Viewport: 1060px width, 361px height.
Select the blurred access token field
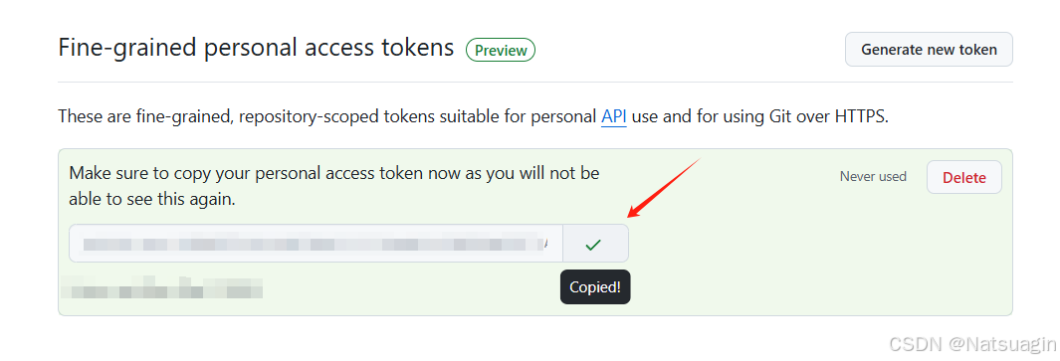pyautogui.click(x=316, y=244)
